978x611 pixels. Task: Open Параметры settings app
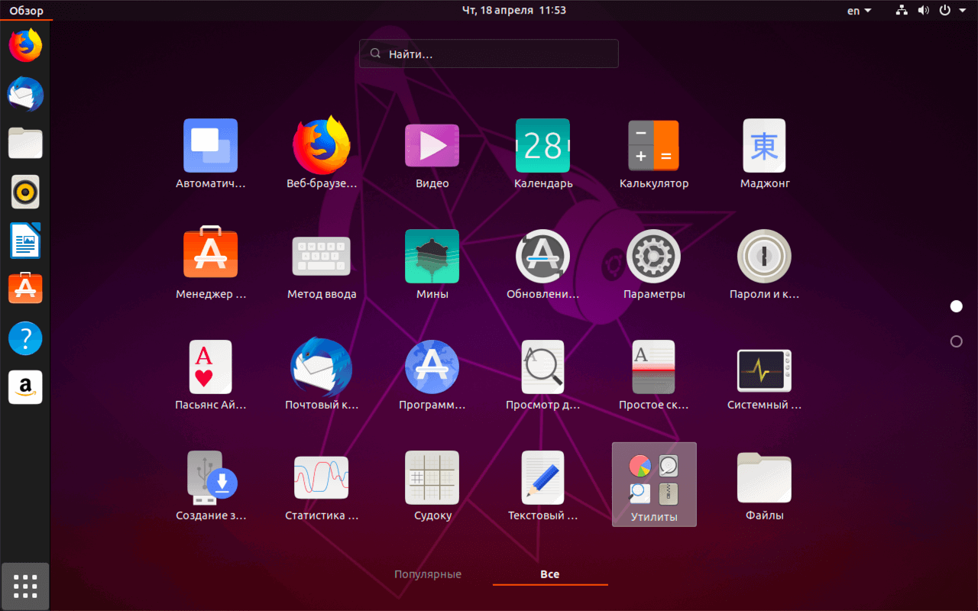pyautogui.click(x=653, y=264)
